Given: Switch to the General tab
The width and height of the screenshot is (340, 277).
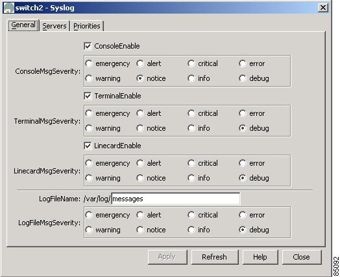Looking at the screenshot, I should (x=23, y=25).
